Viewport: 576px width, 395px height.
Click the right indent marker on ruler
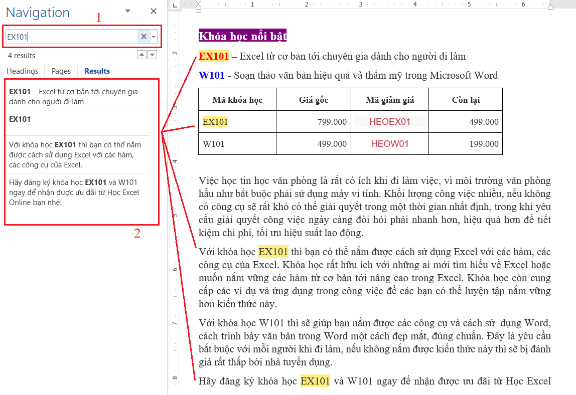point(550,7)
